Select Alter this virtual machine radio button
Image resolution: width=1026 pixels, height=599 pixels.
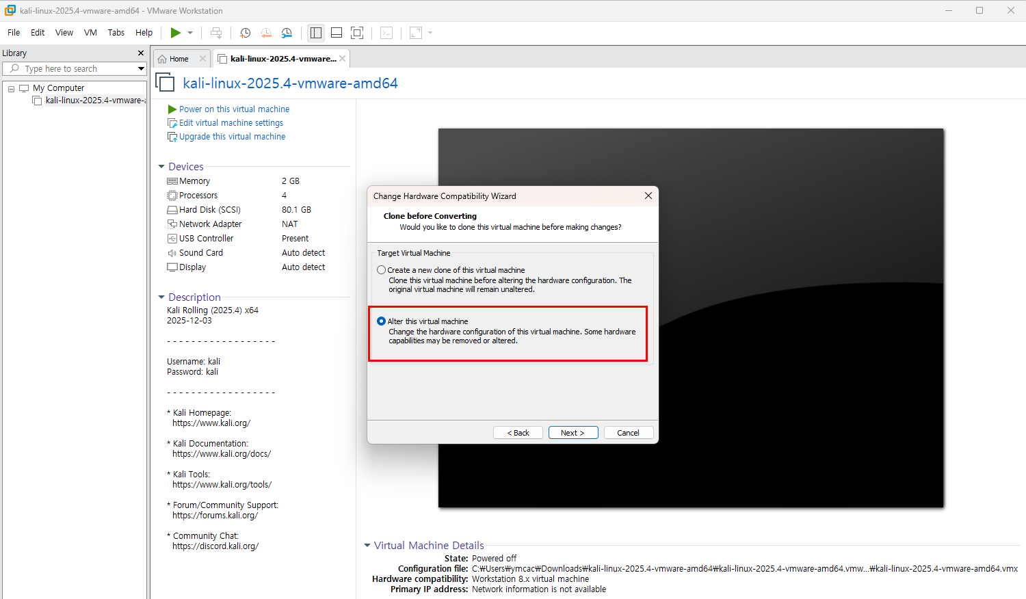381,321
